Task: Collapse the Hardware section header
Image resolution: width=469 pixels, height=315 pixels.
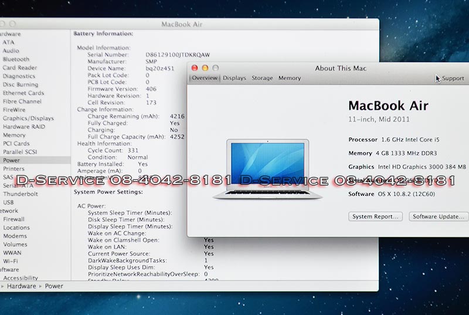Action: point(10,34)
